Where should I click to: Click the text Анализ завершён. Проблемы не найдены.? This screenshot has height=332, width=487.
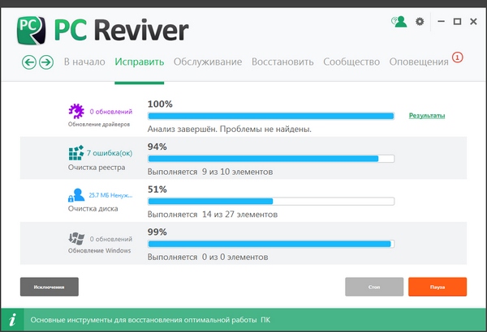pos(230,129)
